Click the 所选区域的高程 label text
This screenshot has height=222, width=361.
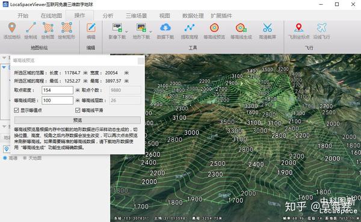[30, 81]
